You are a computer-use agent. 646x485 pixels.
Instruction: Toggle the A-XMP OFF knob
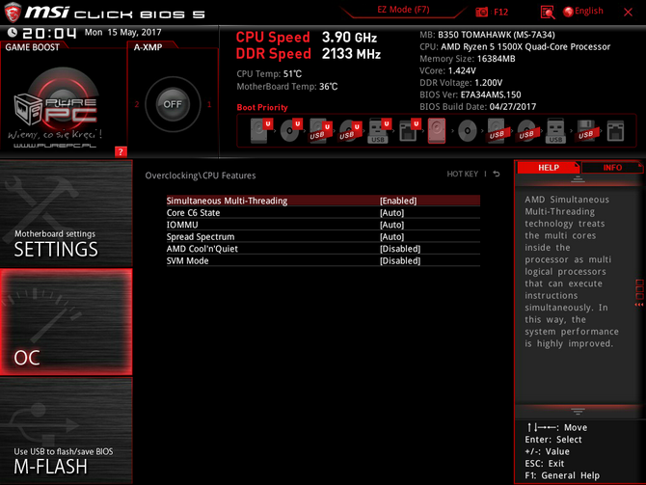tap(173, 104)
